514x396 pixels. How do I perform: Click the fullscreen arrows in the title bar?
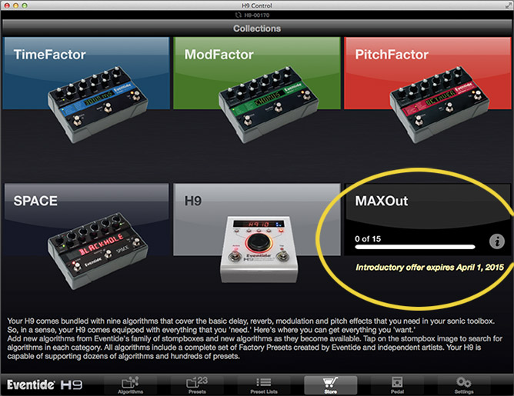(x=508, y=5)
